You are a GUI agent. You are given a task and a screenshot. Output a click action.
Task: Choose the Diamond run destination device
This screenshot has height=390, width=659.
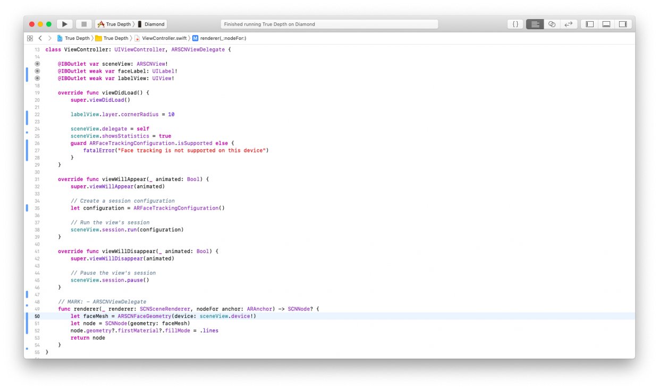point(151,24)
